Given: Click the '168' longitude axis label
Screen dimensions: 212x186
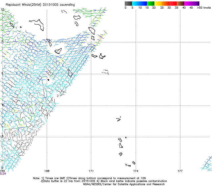Looking at the screenshot, I should click(47, 171).
